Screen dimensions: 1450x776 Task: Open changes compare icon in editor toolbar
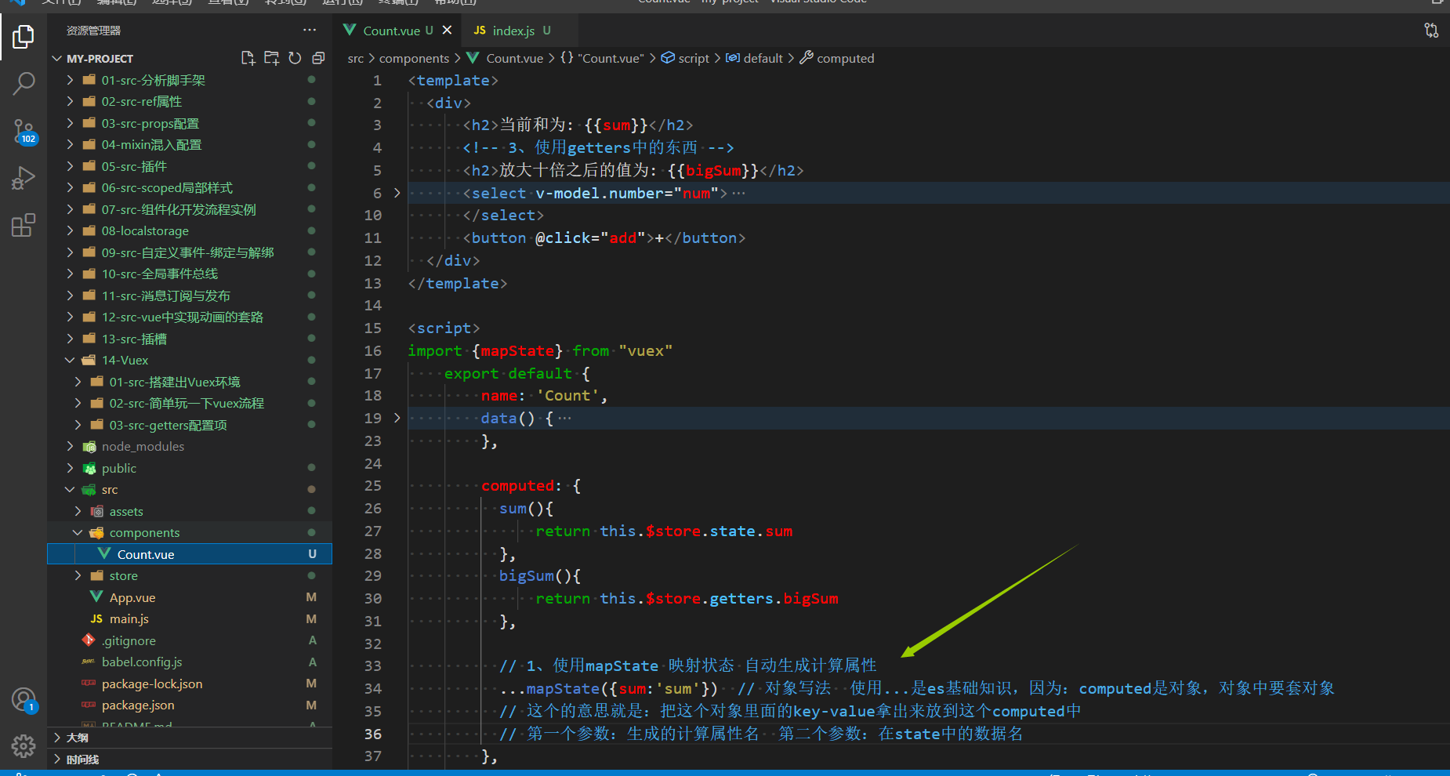1431,31
